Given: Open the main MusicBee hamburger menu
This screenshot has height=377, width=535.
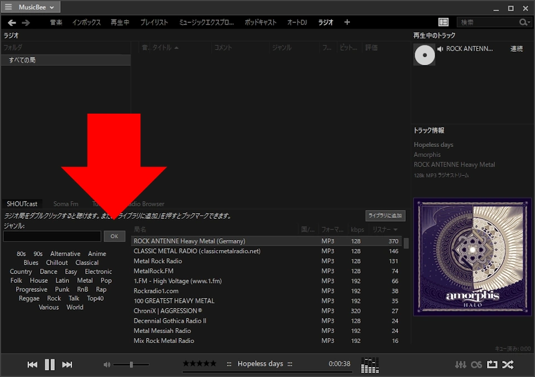Looking at the screenshot, I should click(x=8, y=7).
